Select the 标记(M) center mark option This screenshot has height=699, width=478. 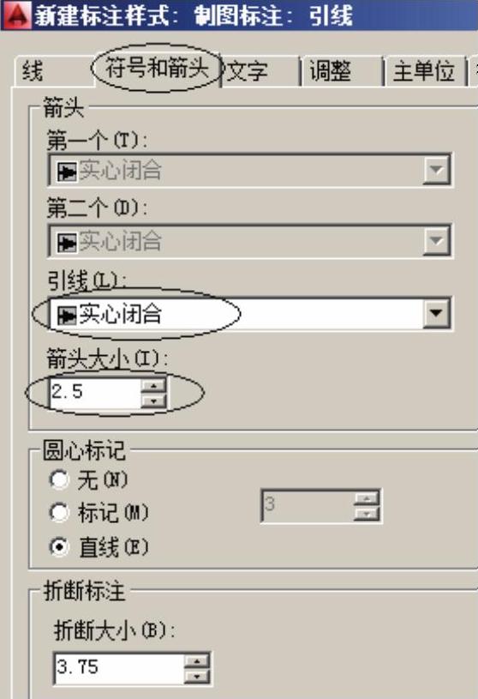59,513
